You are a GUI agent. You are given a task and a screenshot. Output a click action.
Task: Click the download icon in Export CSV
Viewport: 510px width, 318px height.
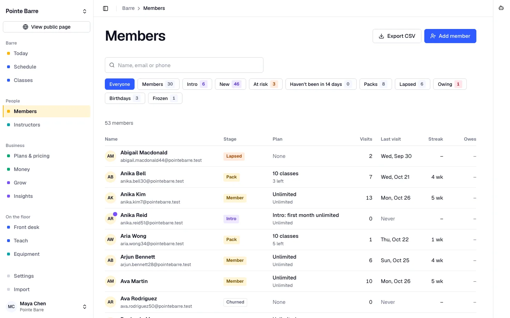pos(381,36)
